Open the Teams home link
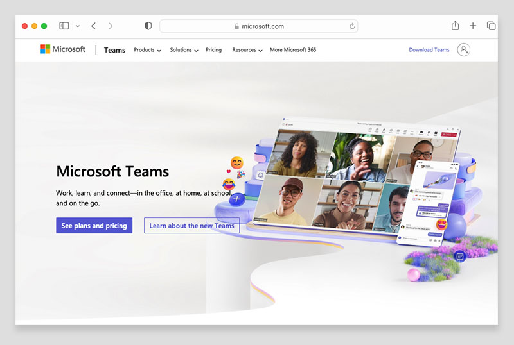This screenshot has width=514, height=345. (x=114, y=50)
